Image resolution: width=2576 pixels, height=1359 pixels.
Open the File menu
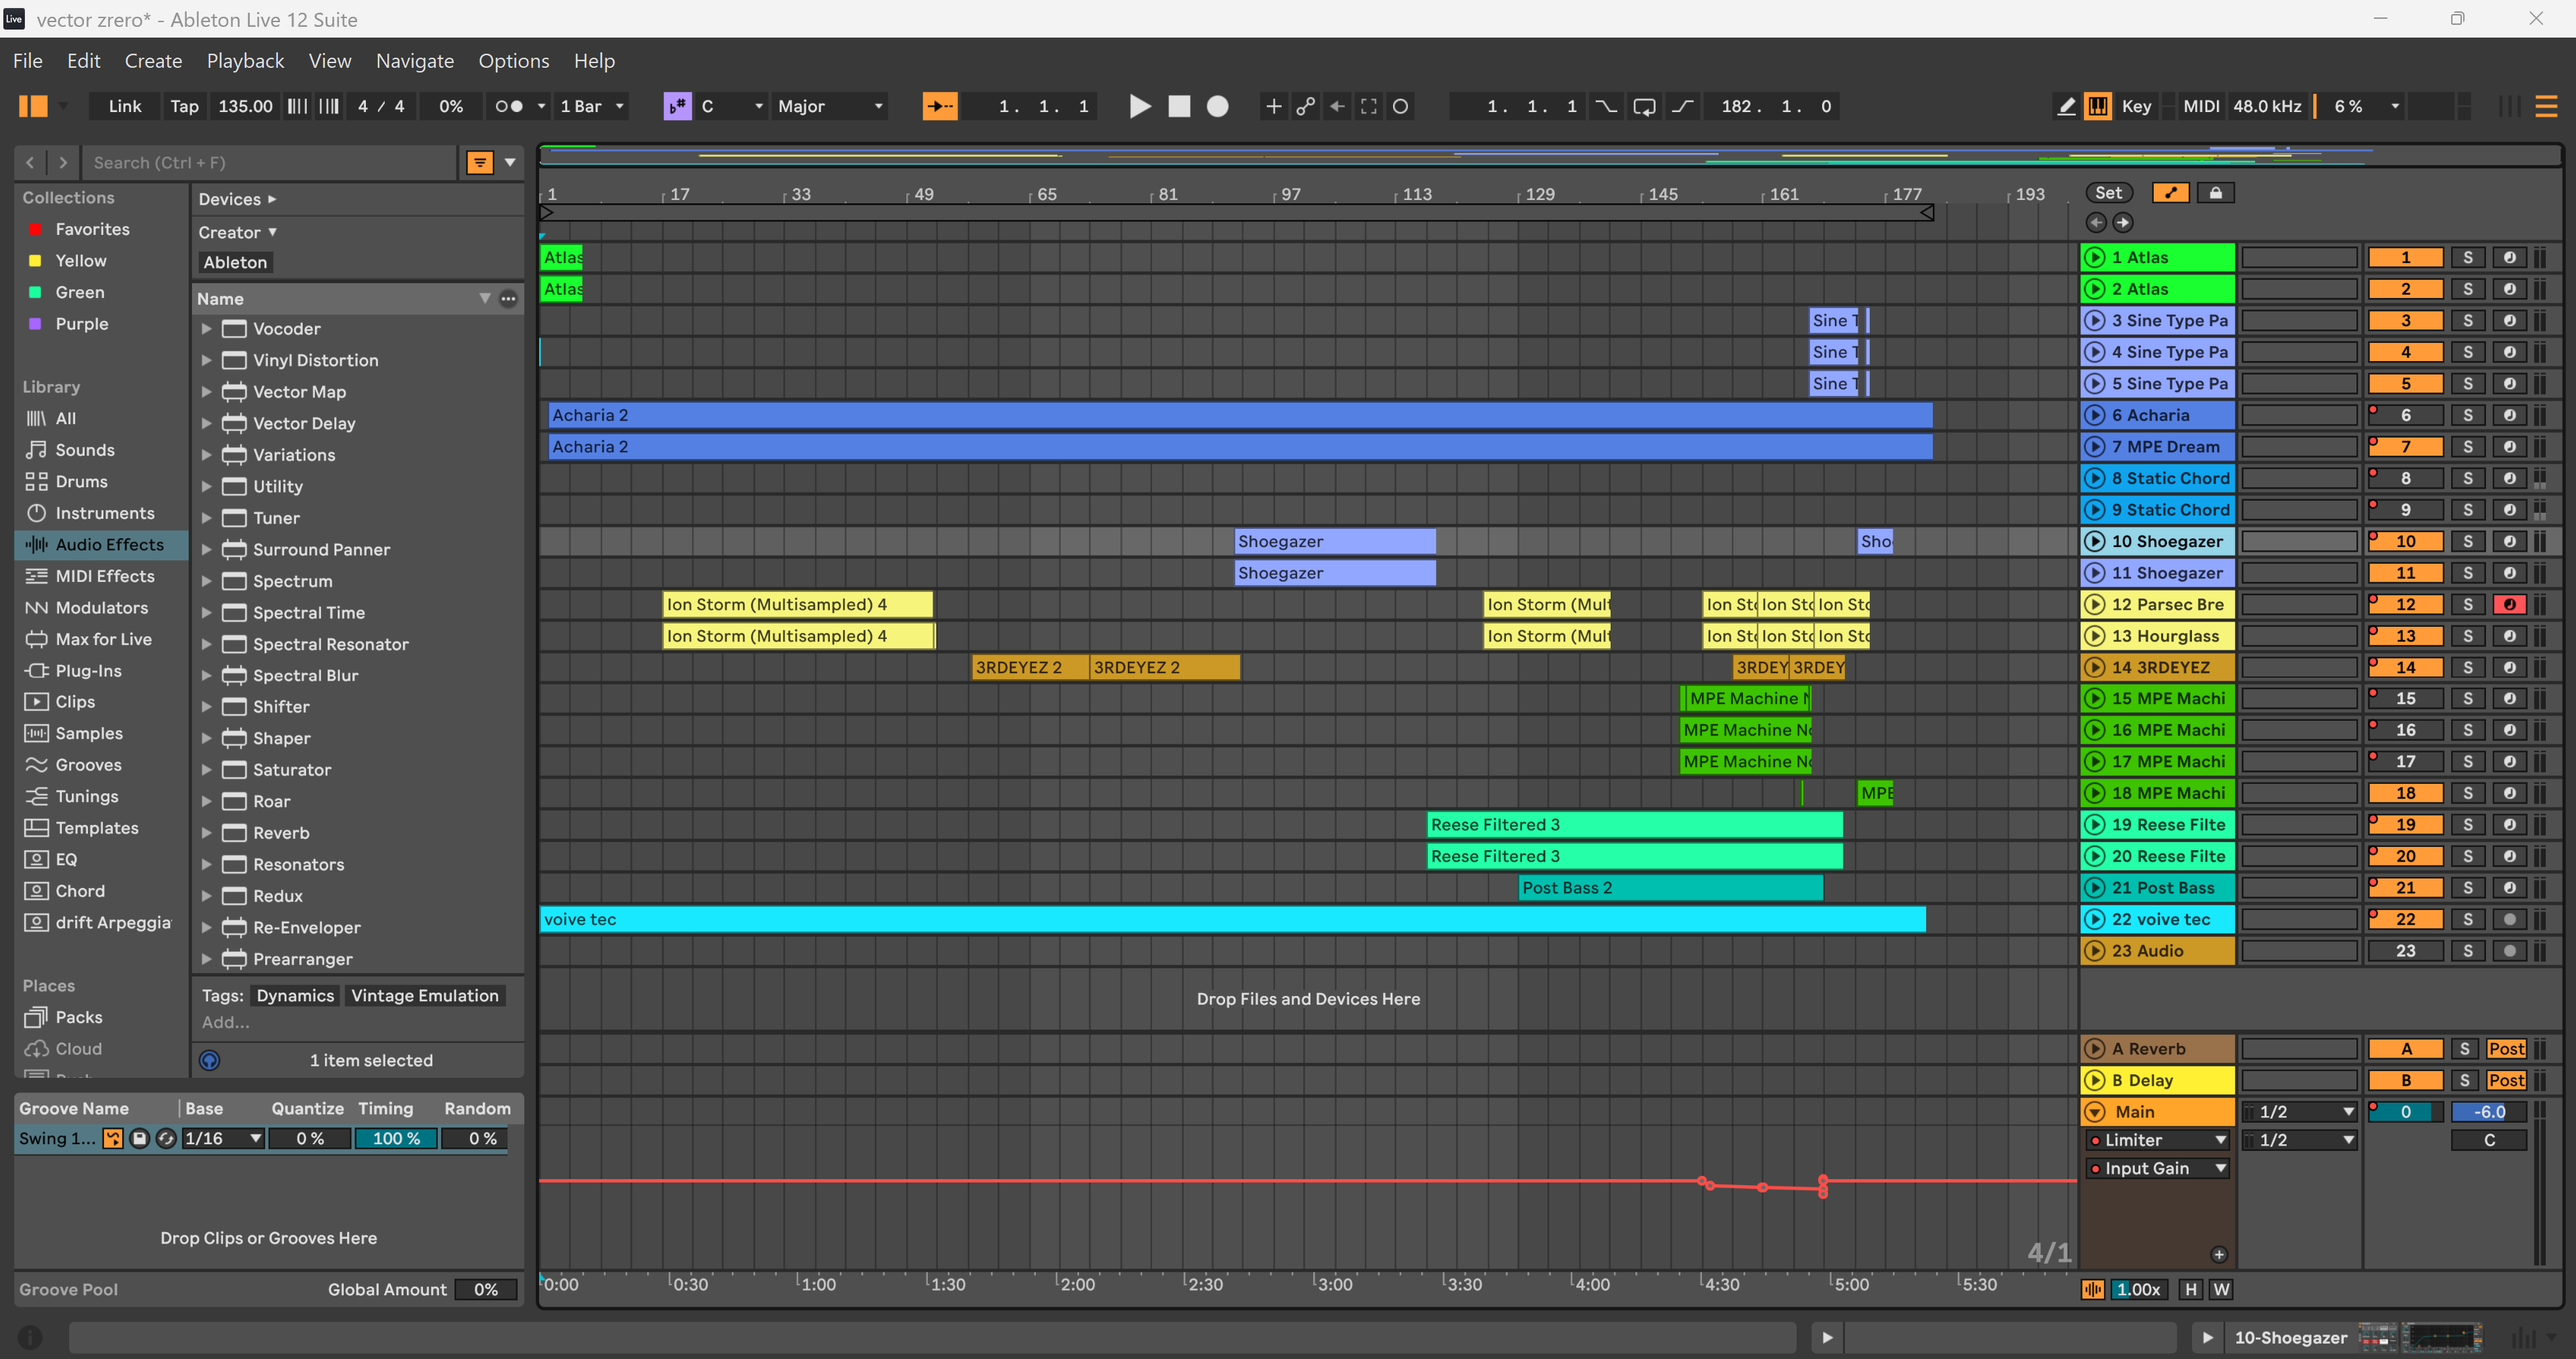coord(28,61)
